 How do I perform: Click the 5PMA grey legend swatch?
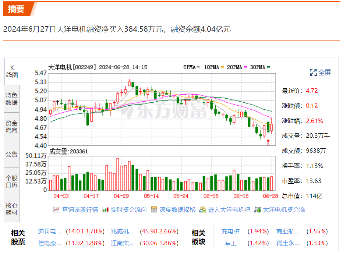click(198, 67)
